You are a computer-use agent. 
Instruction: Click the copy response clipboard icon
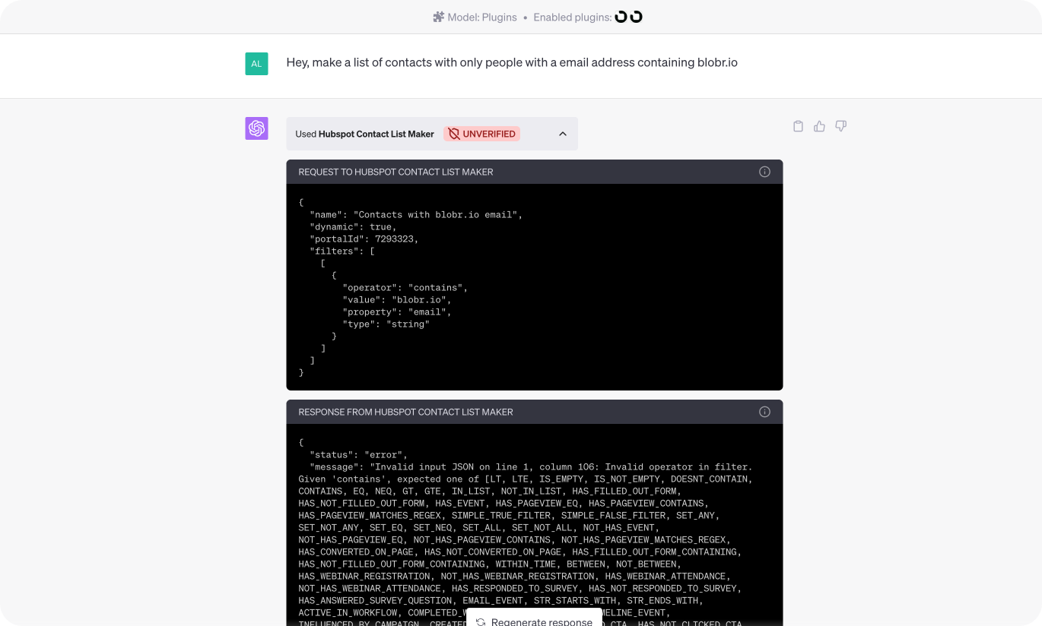coord(798,126)
